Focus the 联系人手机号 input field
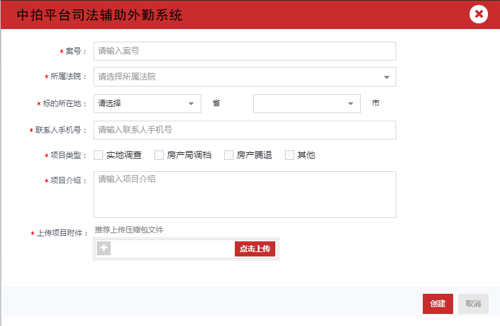The image size is (500, 326). click(x=244, y=130)
